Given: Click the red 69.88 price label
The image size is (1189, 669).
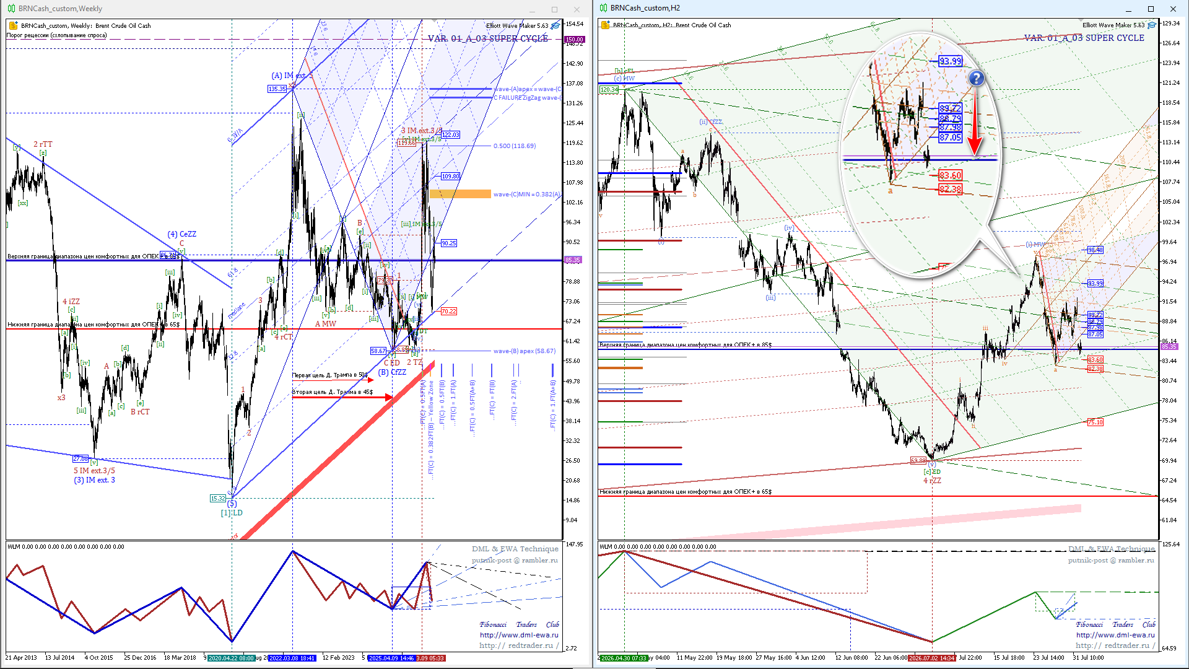Looking at the screenshot, I should (918, 461).
